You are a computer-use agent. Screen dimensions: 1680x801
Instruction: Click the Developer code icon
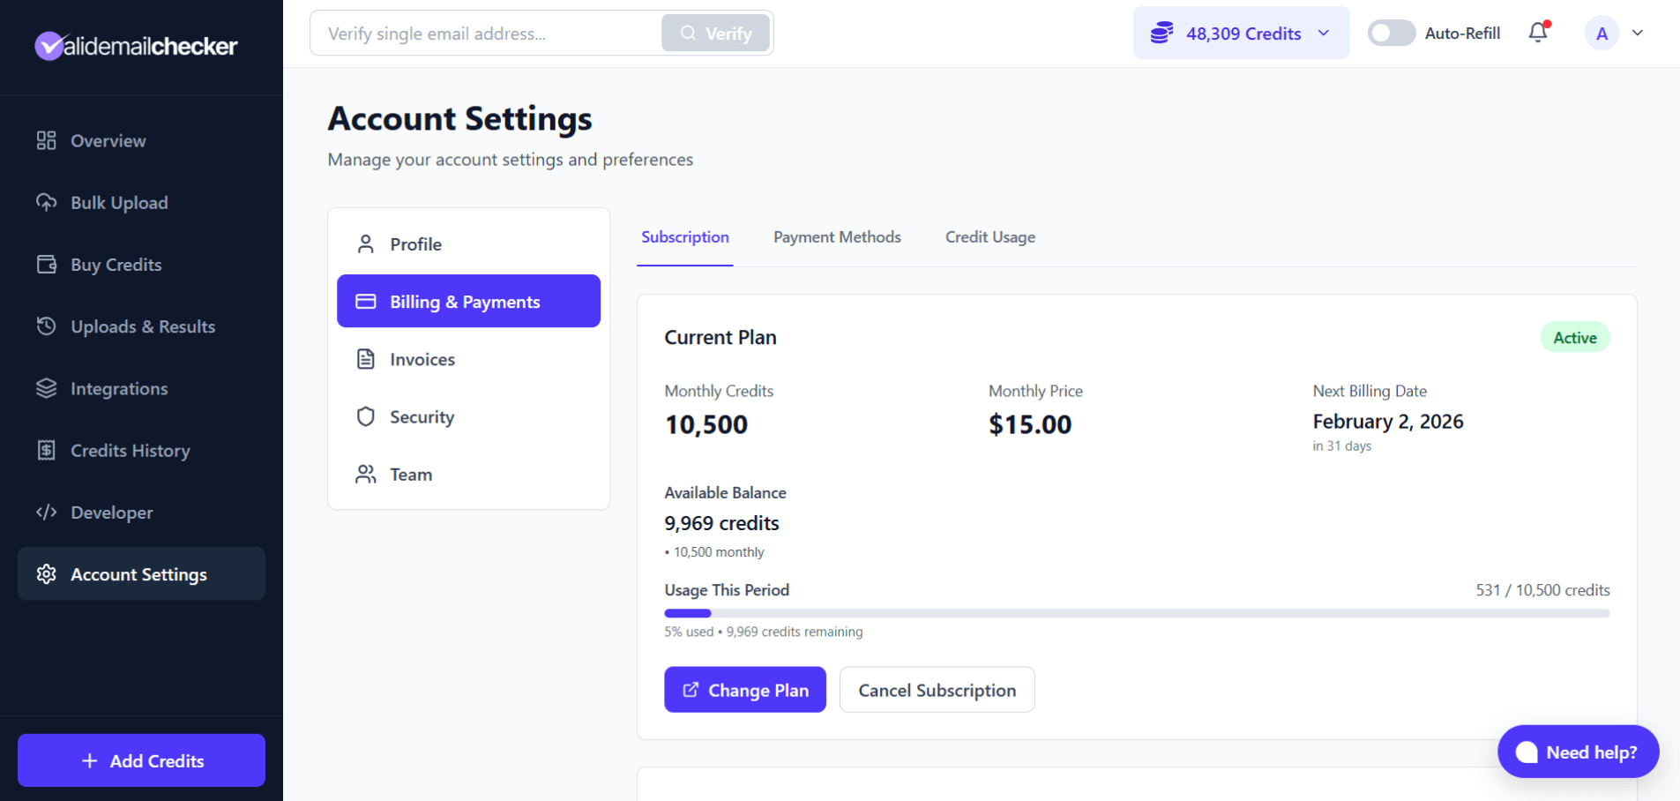pos(47,512)
